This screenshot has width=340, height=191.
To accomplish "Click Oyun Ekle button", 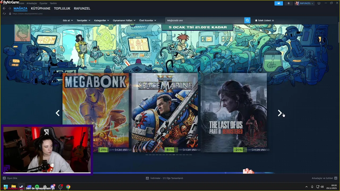I will [x=10, y=178].
